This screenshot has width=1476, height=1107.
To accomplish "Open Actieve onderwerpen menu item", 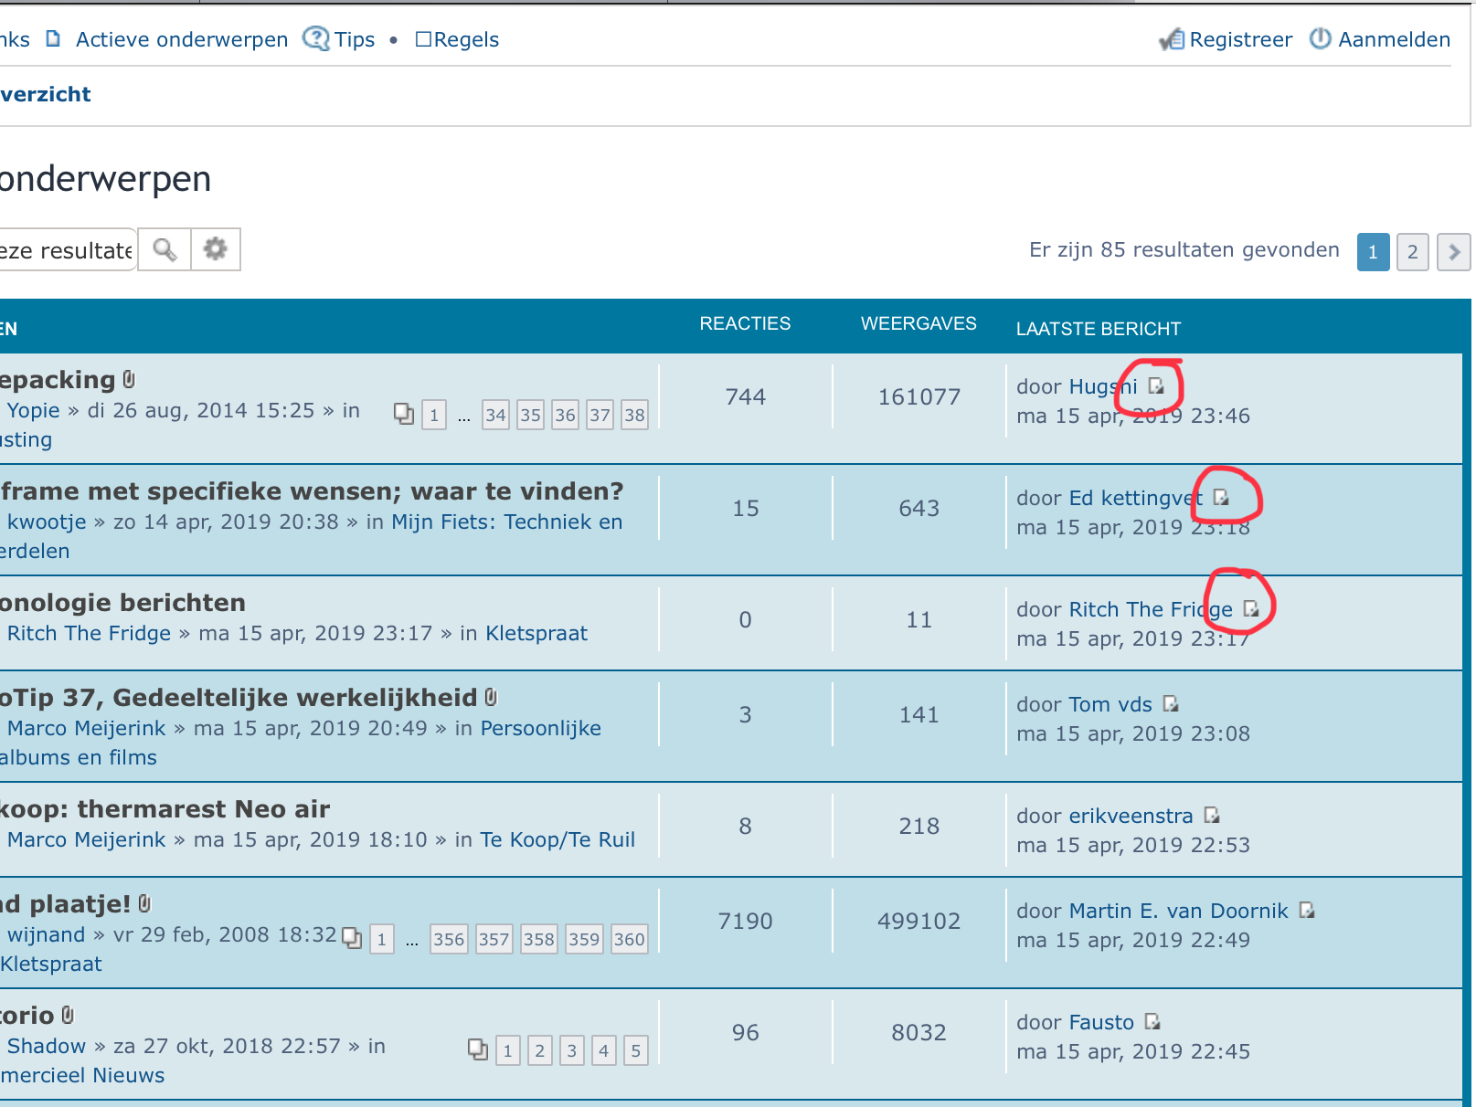I will point(181,39).
